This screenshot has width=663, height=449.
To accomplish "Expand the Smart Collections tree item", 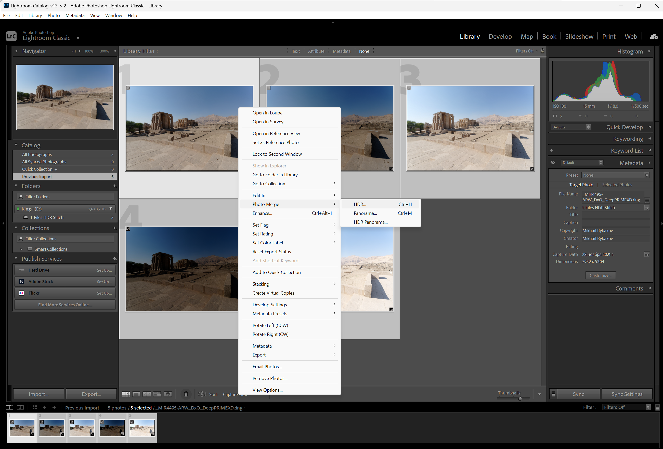I will click(x=21, y=249).
